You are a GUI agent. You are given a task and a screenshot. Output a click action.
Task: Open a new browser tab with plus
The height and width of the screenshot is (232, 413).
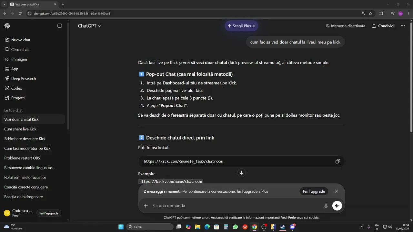[63, 5]
